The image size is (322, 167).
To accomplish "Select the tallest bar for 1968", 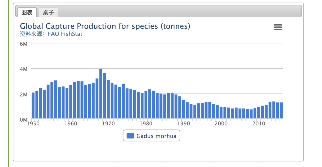I will 101,94.
